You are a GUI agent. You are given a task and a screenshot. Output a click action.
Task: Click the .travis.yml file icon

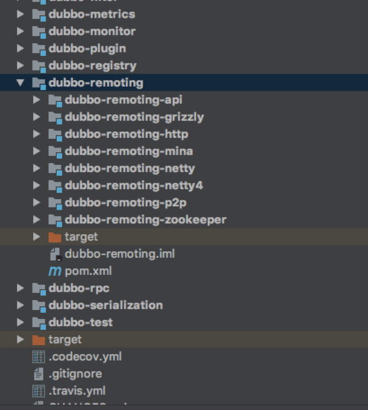[39, 391]
